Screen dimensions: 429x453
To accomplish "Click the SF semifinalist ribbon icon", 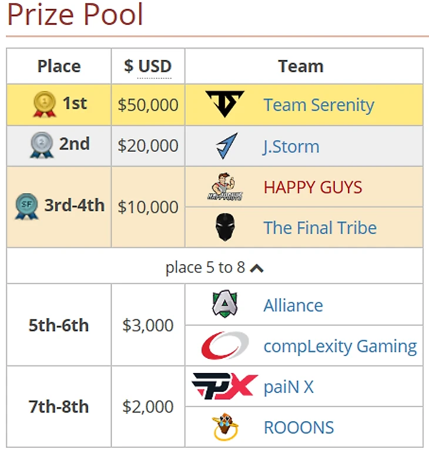I will click(x=26, y=206).
